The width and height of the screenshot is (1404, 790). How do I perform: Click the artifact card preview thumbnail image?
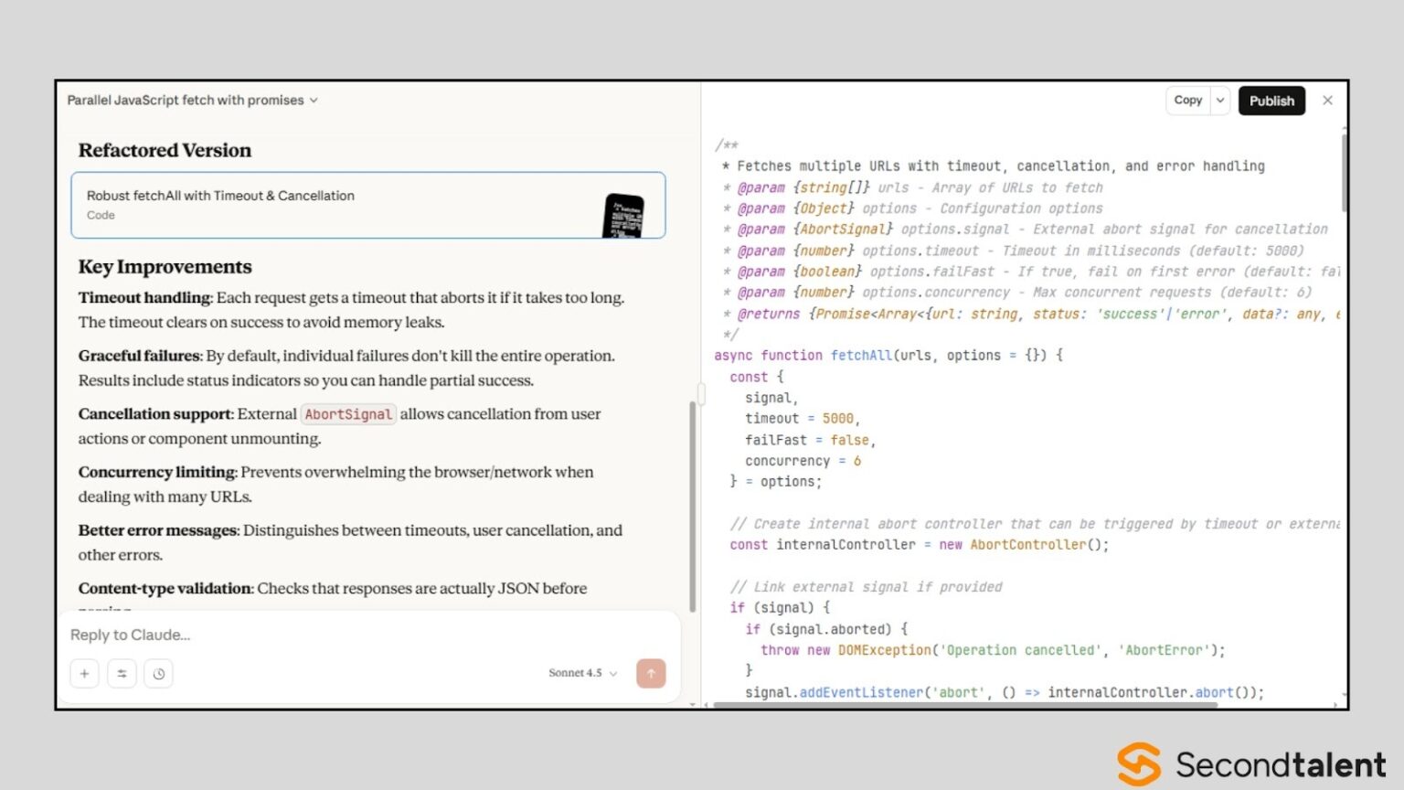coord(623,216)
